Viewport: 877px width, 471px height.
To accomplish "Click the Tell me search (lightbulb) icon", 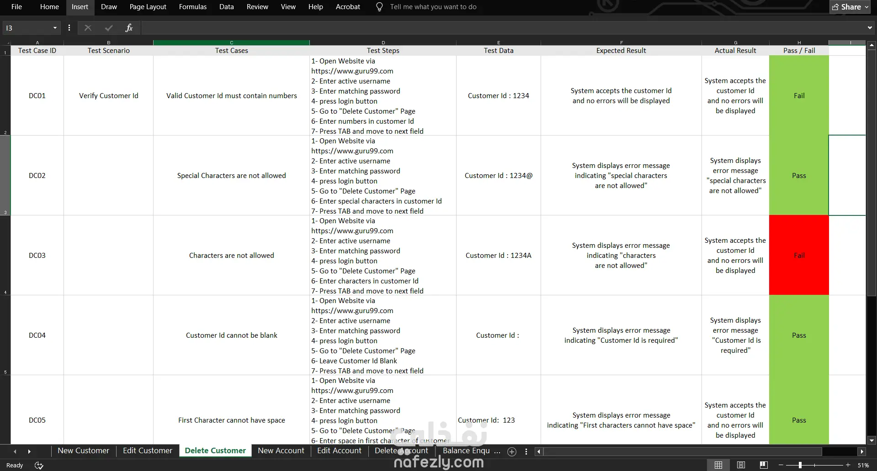I will click(379, 7).
